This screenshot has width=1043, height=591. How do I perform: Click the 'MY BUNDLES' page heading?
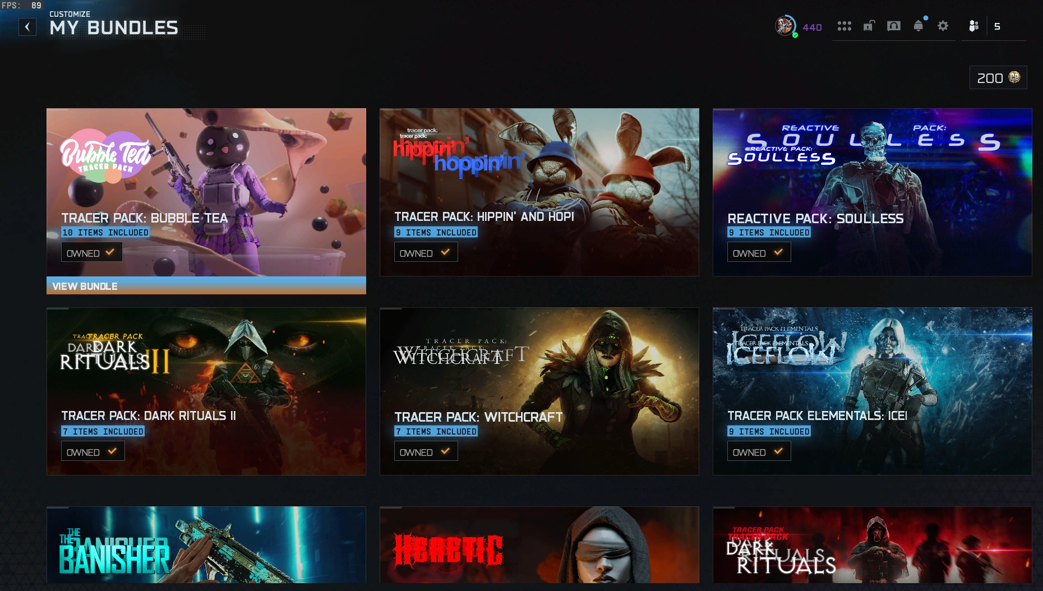coord(114,27)
